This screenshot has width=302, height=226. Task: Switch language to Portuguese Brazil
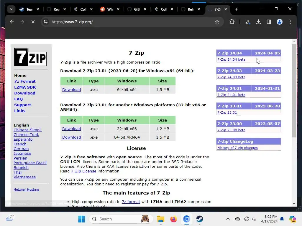[x=30, y=163]
